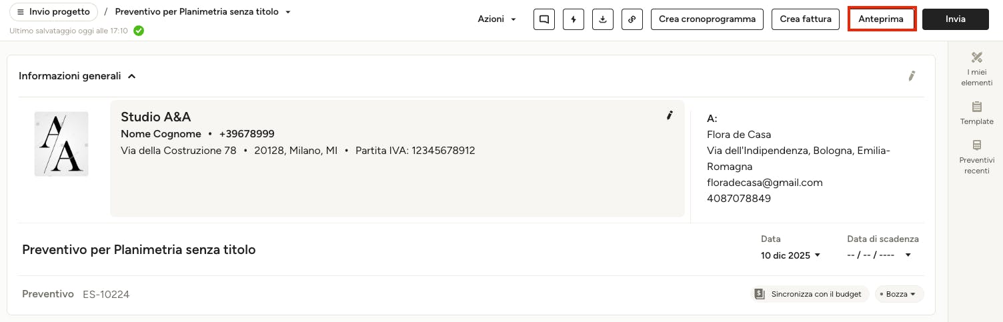
Task: Click the Crea cronoprogramma button
Action: point(707,19)
